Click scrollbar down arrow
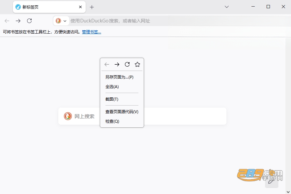 pos(288,192)
